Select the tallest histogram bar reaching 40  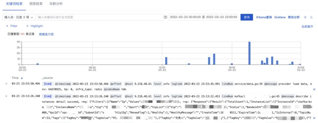[249, 53]
